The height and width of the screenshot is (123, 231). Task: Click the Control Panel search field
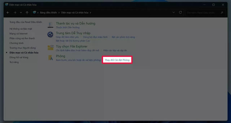coord(203,12)
